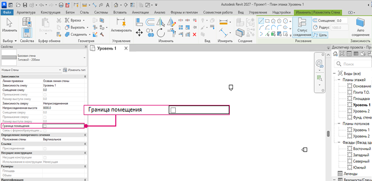The height and width of the screenshot is (181, 372).
Task: Toggle the Thin Lines icon in the quick access toolbar
Action: [x=133, y=5]
